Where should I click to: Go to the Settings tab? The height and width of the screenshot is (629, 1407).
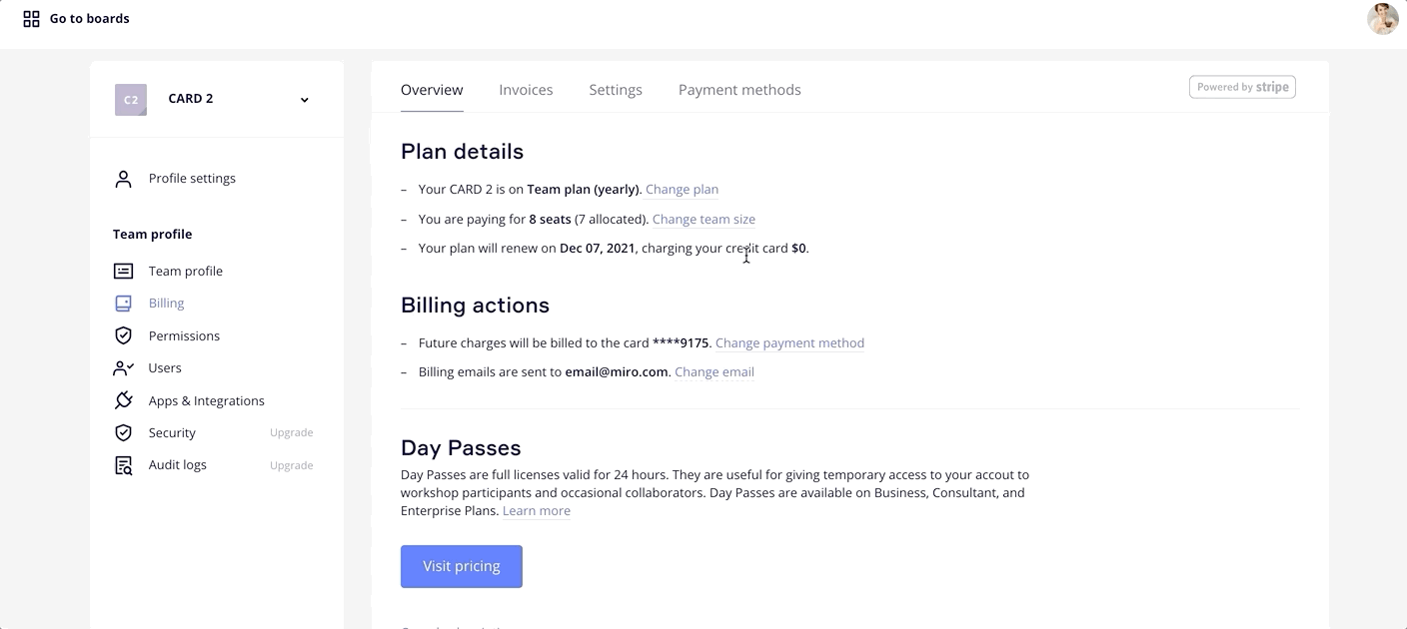[x=616, y=90]
